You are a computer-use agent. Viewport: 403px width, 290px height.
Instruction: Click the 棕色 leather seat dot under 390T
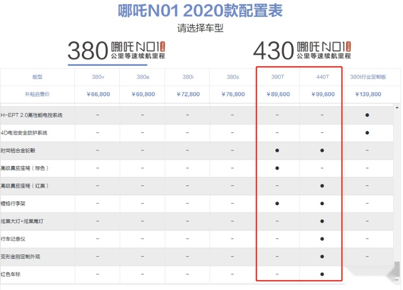pyautogui.click(x=277, y=168)
